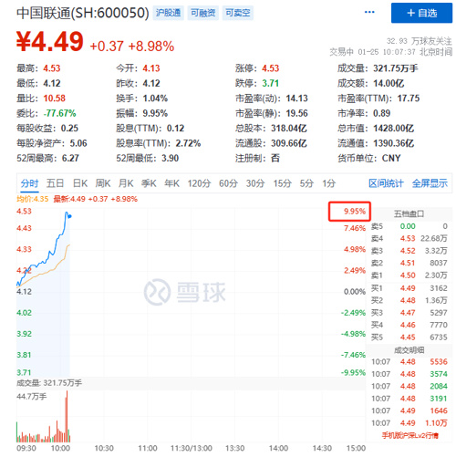Viewport: 456px width, 457px height.
Task: Click the 10:30 time axis label
Action: [x=104, y=448]
